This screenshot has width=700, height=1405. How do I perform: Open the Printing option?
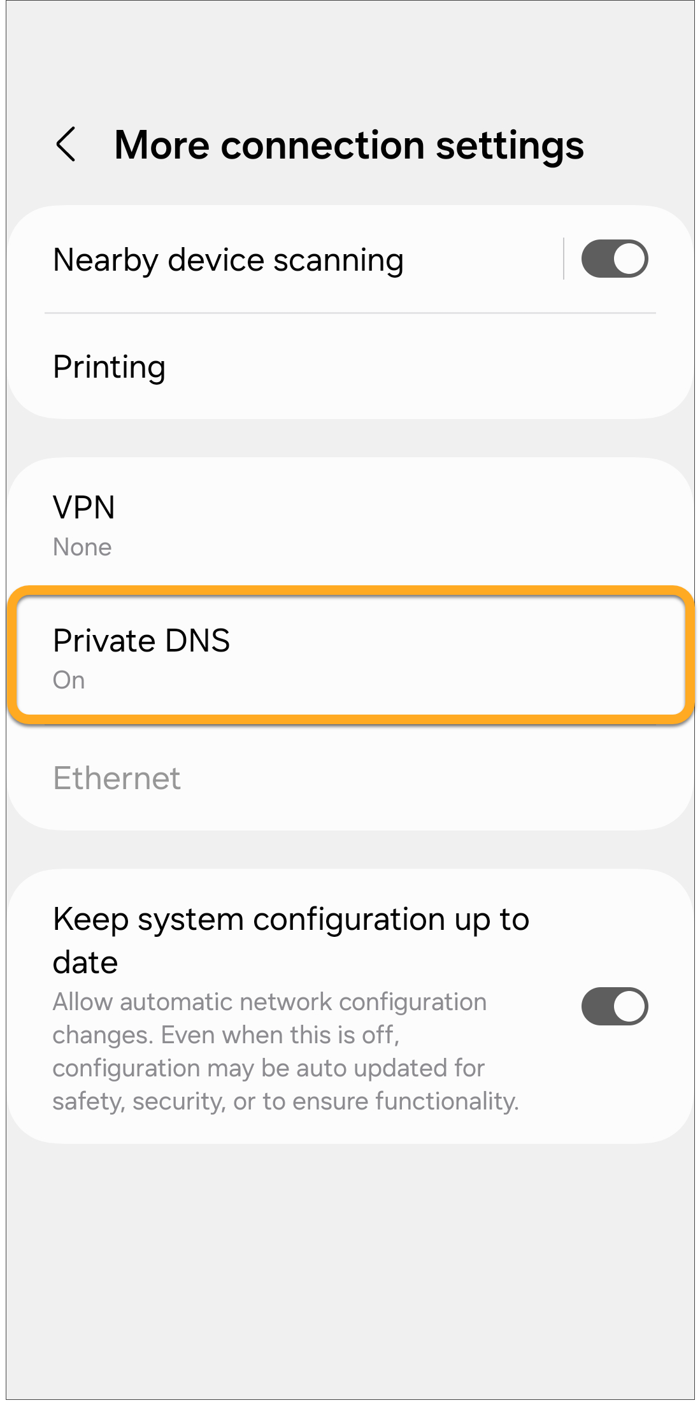(109, 367)
